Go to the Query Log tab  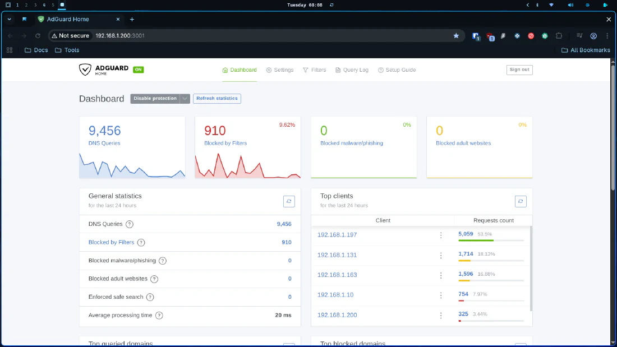coord(352,70)
